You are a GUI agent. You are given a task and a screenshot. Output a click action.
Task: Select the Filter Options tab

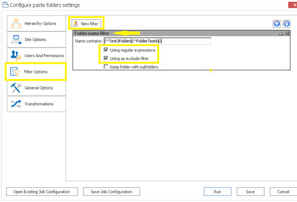(x=36, y=71)
